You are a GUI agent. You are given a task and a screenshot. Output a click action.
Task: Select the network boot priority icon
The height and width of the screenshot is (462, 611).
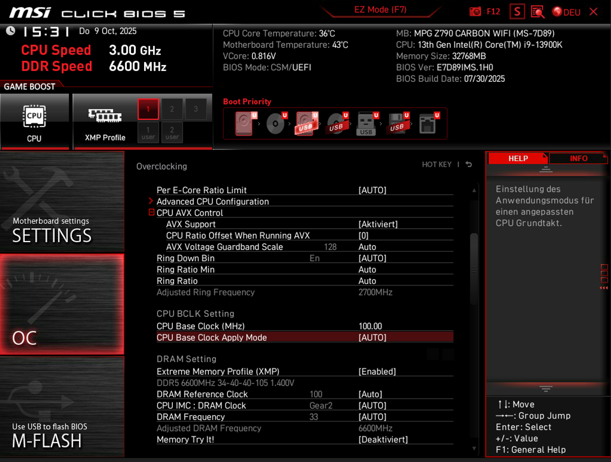[428, 123]
